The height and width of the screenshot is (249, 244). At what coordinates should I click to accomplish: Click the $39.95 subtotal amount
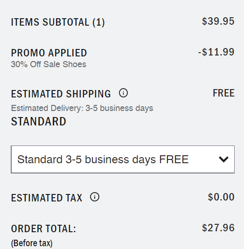pos(218,21)
